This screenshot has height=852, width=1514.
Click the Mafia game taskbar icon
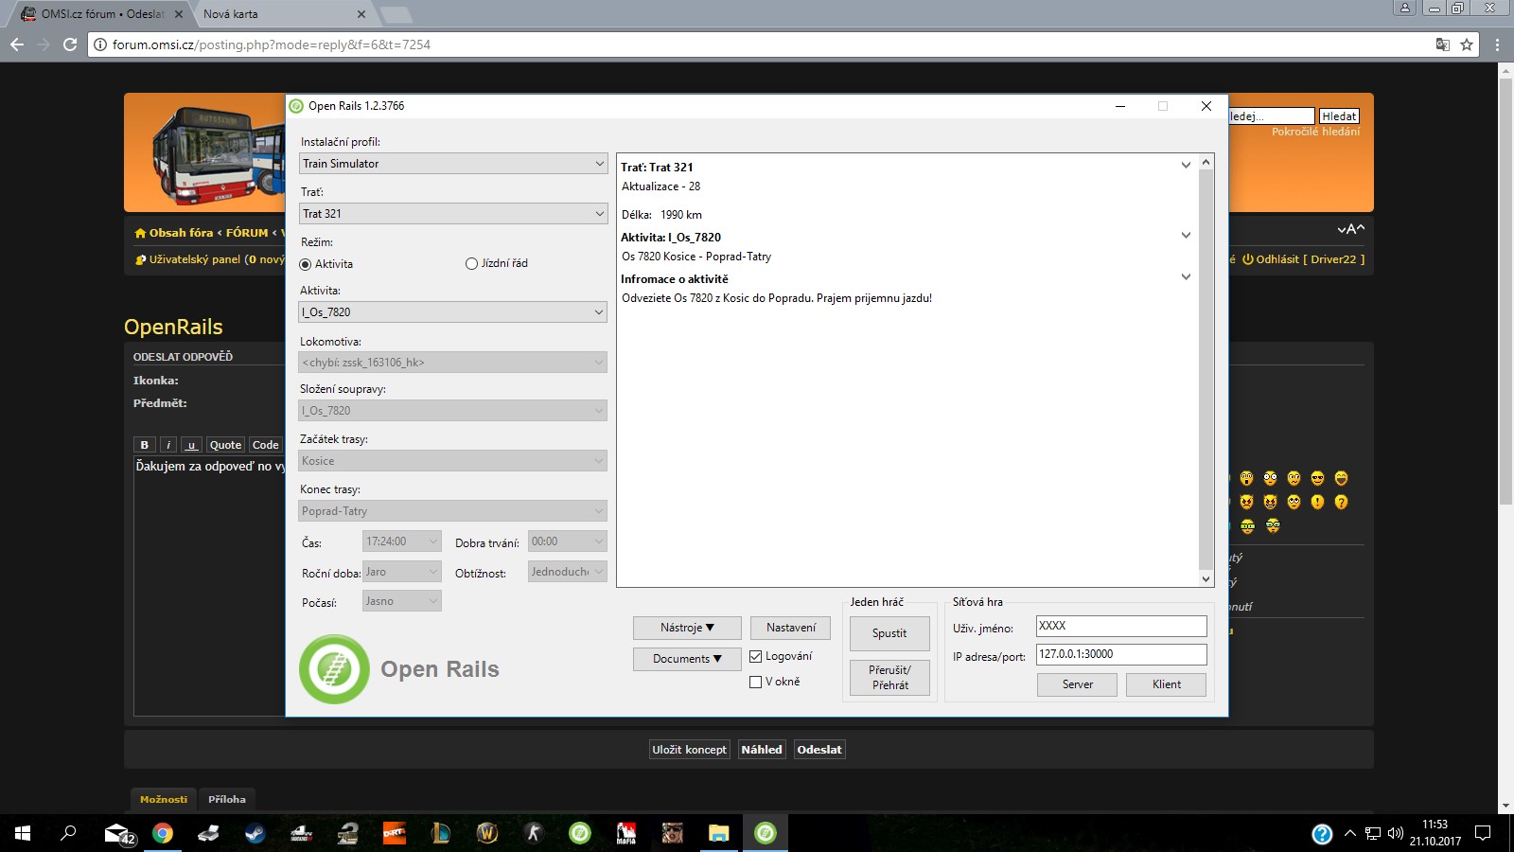626,833
